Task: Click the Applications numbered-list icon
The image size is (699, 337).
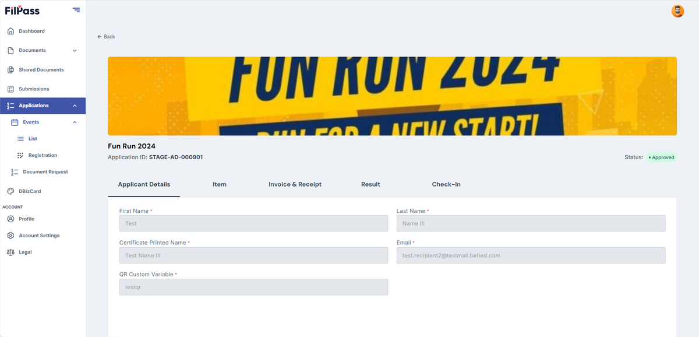Action: click(x=10, y=106)
